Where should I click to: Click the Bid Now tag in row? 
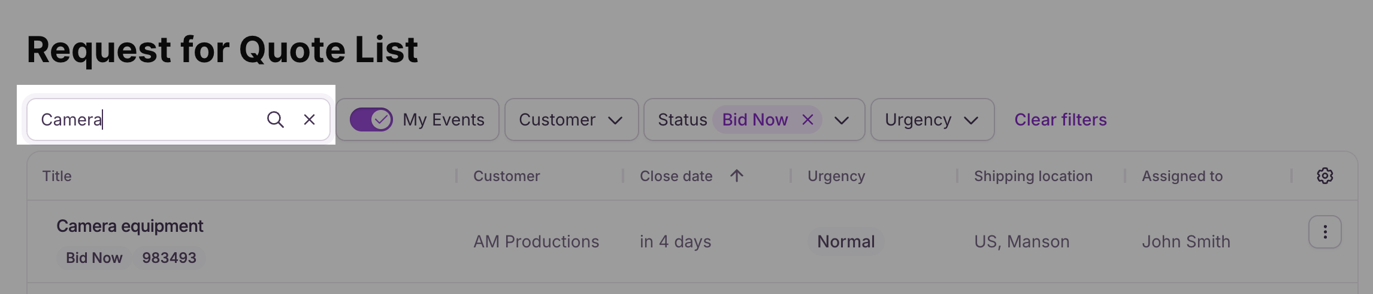(x=94, y=258)
